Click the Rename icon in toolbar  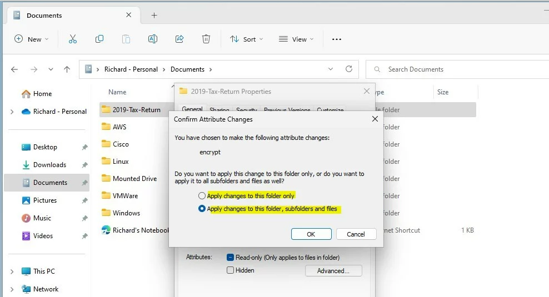click(x=153, y=39)
